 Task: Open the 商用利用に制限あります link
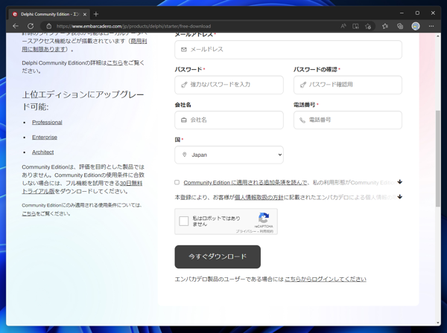click(x=84, y=45)
